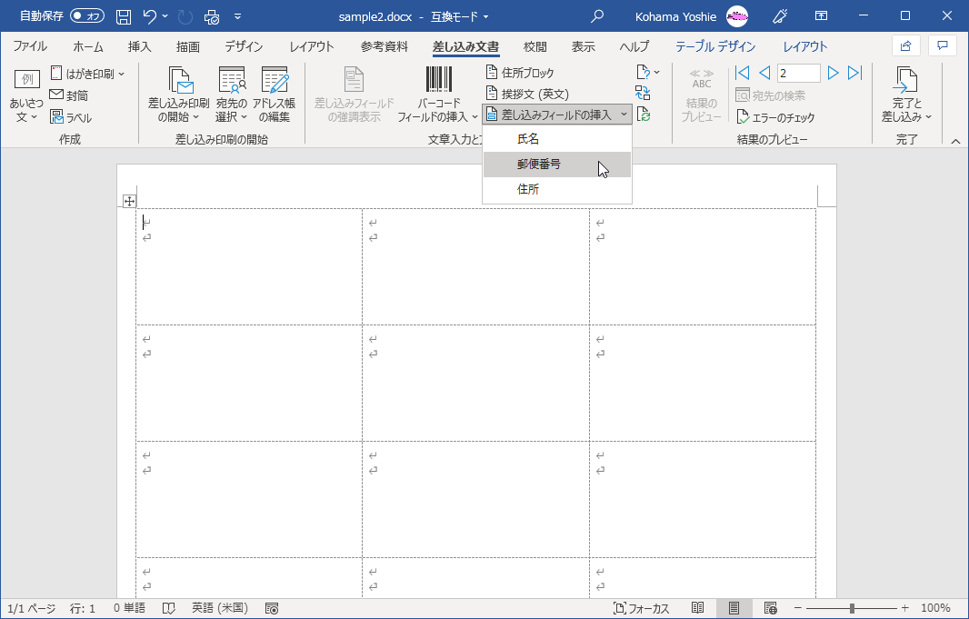969x619 pixels.
Task: Switch to Print Layout view icon
Action: 734,608
